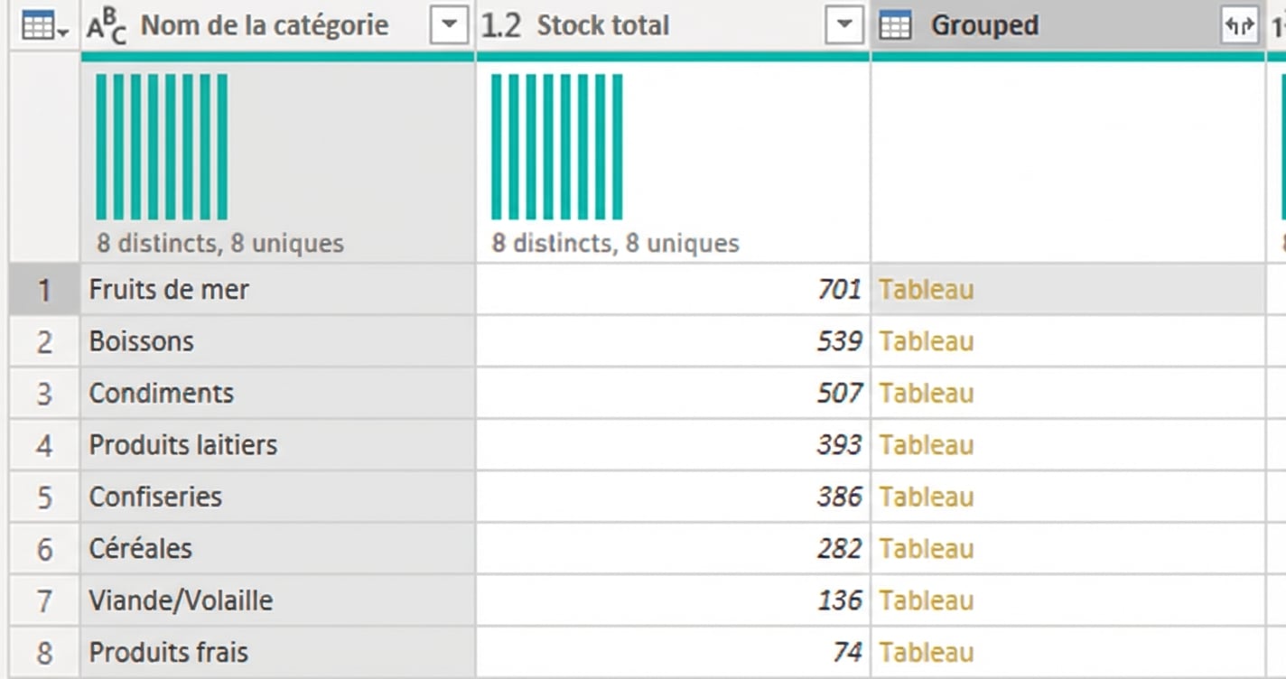Select the Confiseries cell

pos(278,497)
